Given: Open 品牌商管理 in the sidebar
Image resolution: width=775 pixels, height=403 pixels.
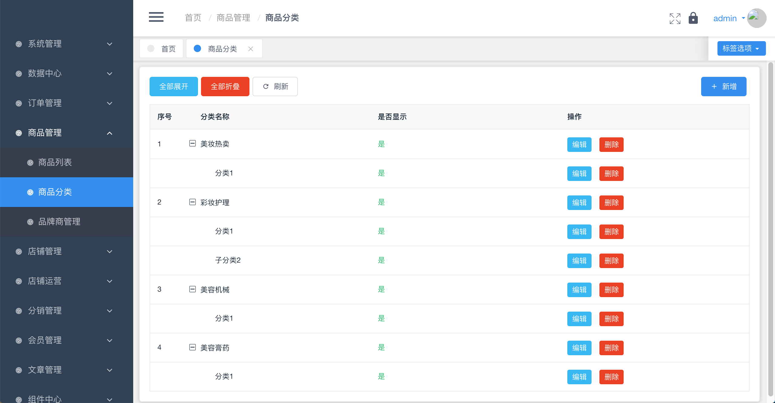Looking at the screenshot, I should [59, 222].
